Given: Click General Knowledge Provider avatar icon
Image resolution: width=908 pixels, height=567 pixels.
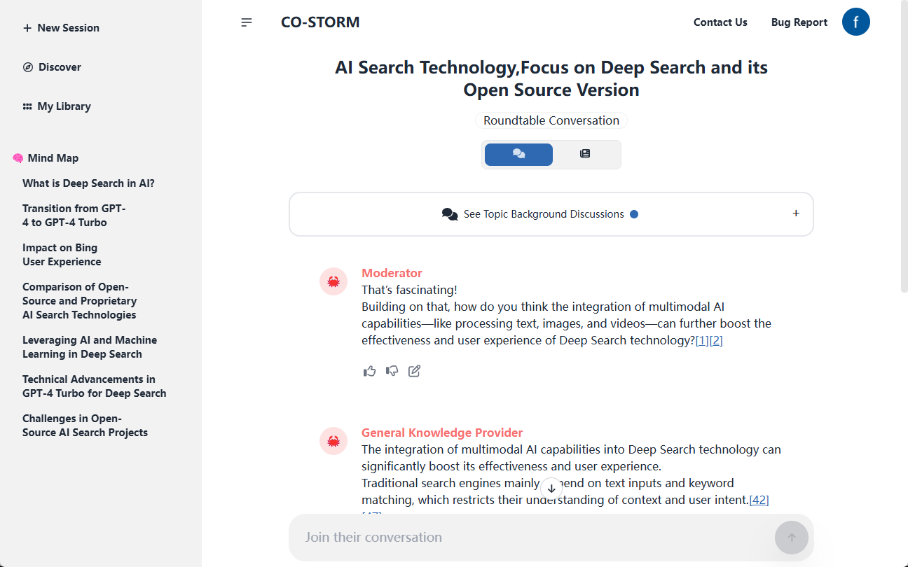Looking at the screenshot, I should [x=333, y=441].
